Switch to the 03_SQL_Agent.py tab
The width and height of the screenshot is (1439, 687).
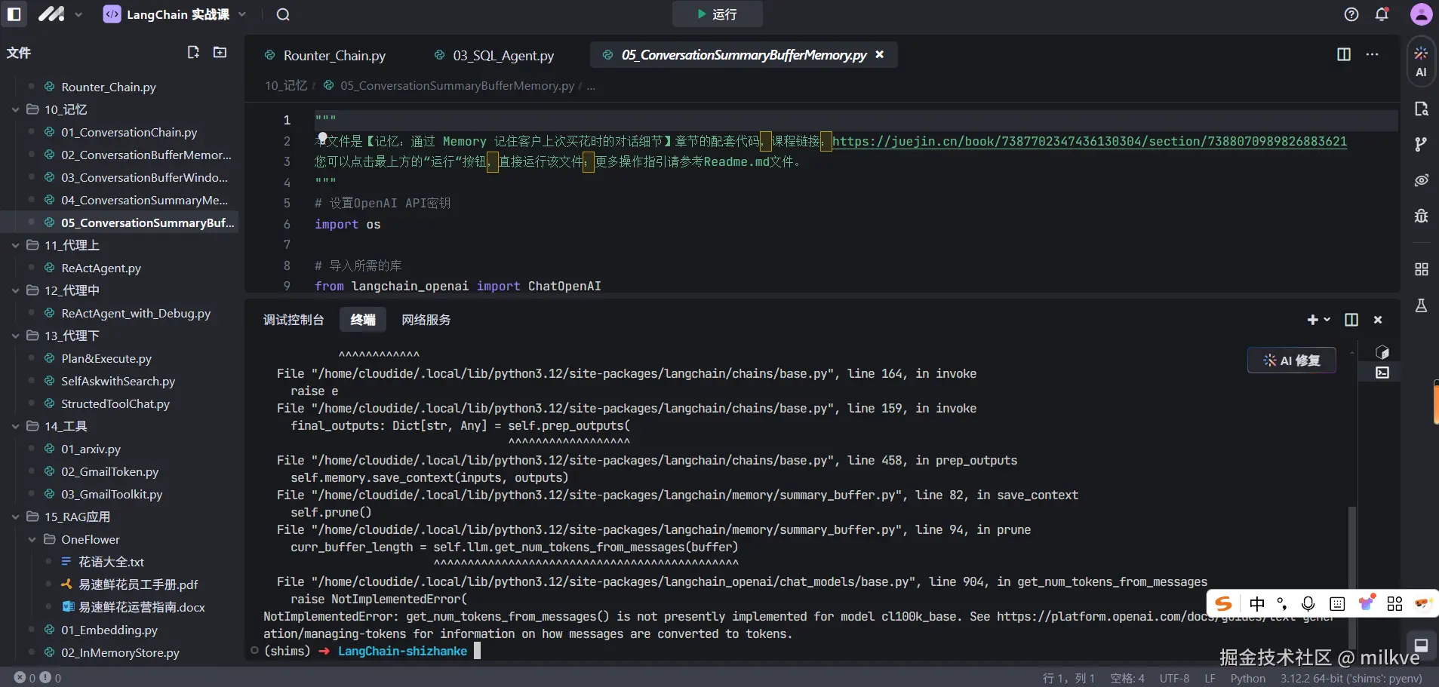click(503, 55)
